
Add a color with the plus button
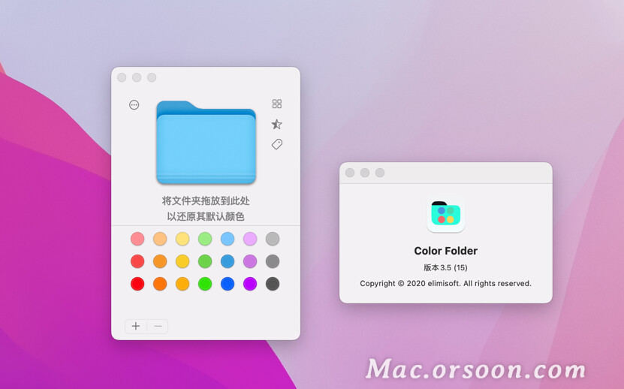[136, 326]
